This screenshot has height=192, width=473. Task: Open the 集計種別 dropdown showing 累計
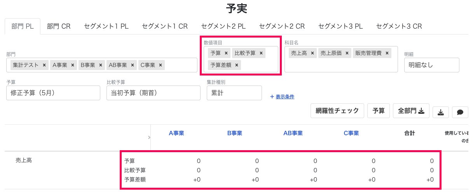[234, 93]
